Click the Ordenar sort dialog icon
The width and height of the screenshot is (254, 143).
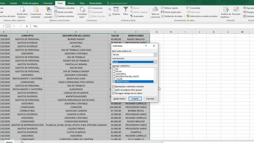[x=116, y=9]
